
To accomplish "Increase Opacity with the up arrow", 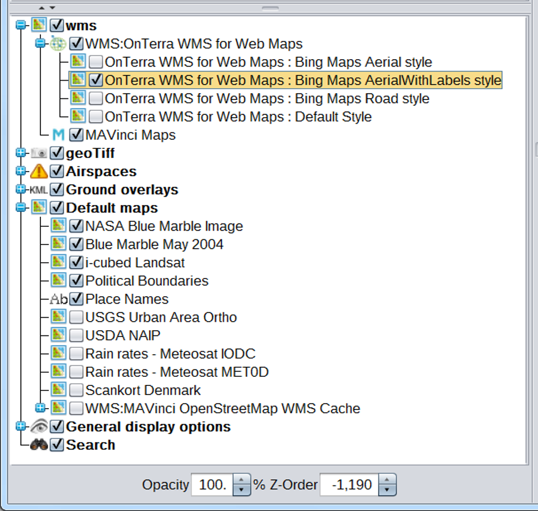I will pos(242,480).
